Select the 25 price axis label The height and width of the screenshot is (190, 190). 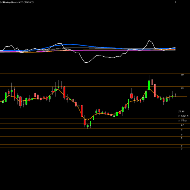(182, 88)
